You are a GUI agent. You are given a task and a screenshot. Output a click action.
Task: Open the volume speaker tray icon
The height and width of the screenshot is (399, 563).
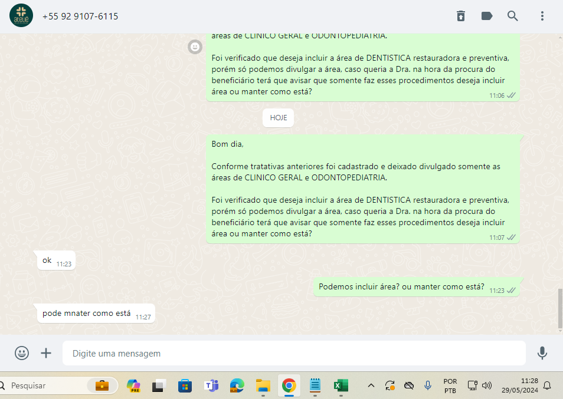coord(487,385)
